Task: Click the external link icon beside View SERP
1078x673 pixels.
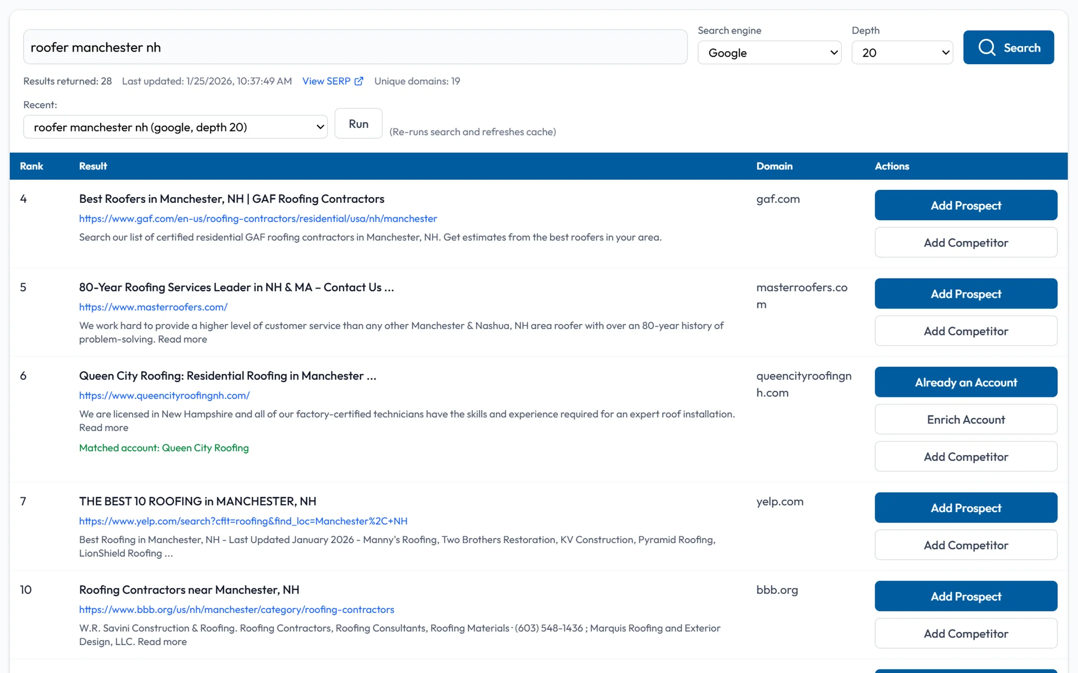Action: [x=359, y=81]
